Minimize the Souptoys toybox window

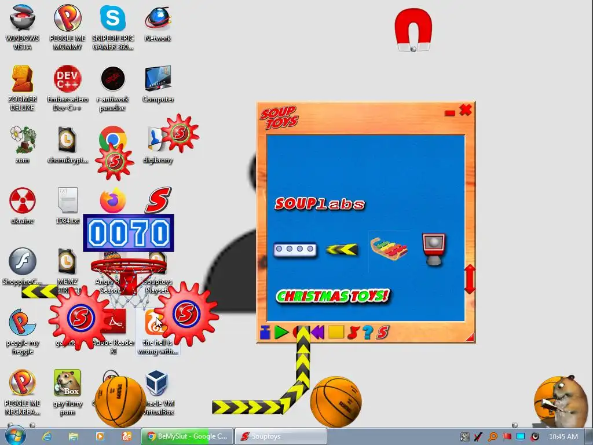click(449, 113)
